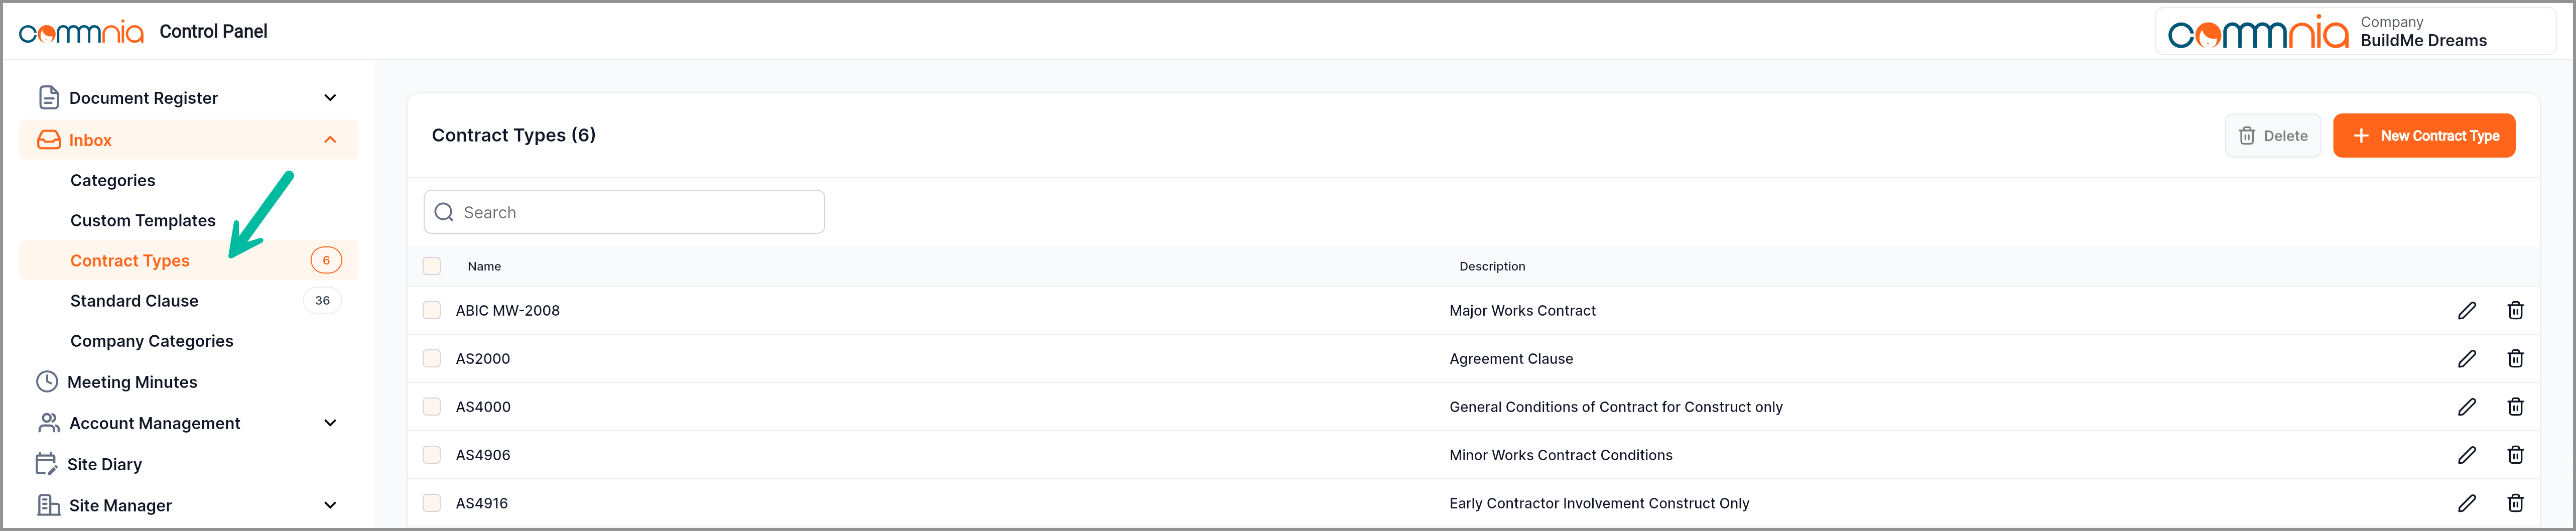Open the BuildMe Dreams company selector

[x=2354, y=32]
